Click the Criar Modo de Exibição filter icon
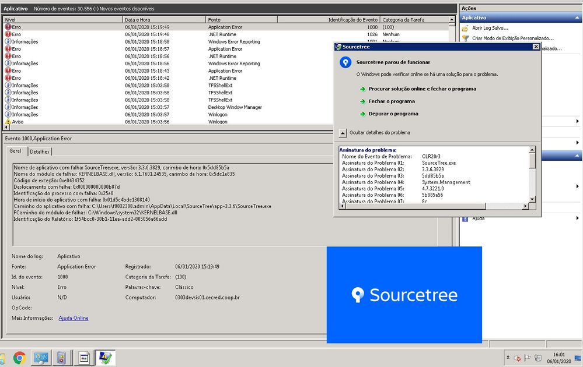This screenshot has height=367, width=583. tap(465, 38)
